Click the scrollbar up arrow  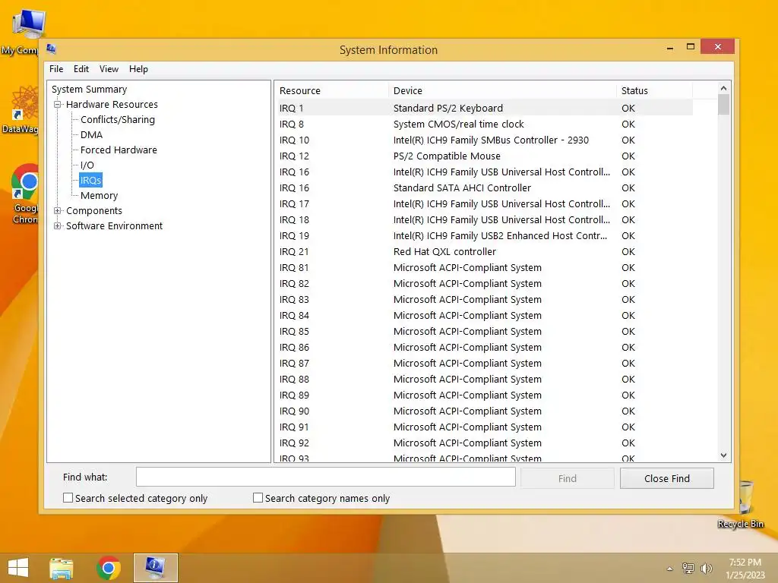coord(723,88)
